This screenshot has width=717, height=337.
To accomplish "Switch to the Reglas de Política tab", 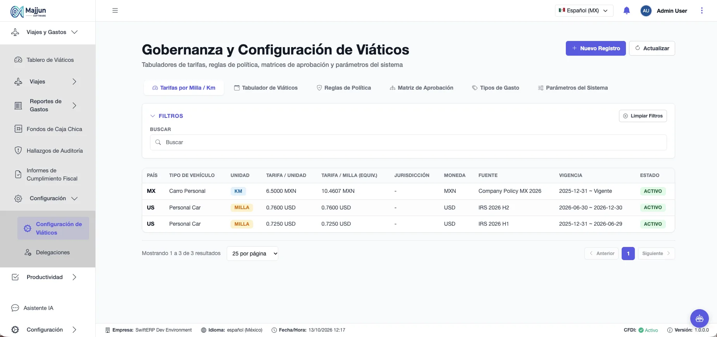I will [x=344, y=88].
